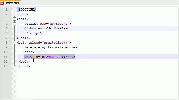Click the <!DOCTYPE> declaration text

point(26,9)
